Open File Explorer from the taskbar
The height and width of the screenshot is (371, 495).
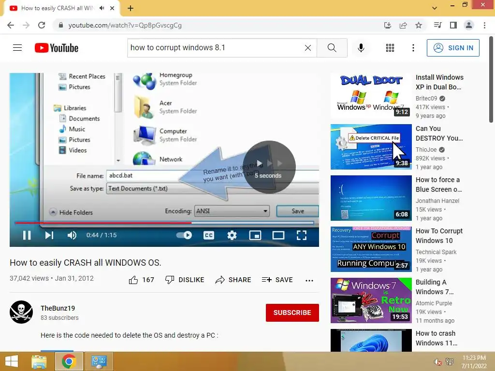point(39,361)
